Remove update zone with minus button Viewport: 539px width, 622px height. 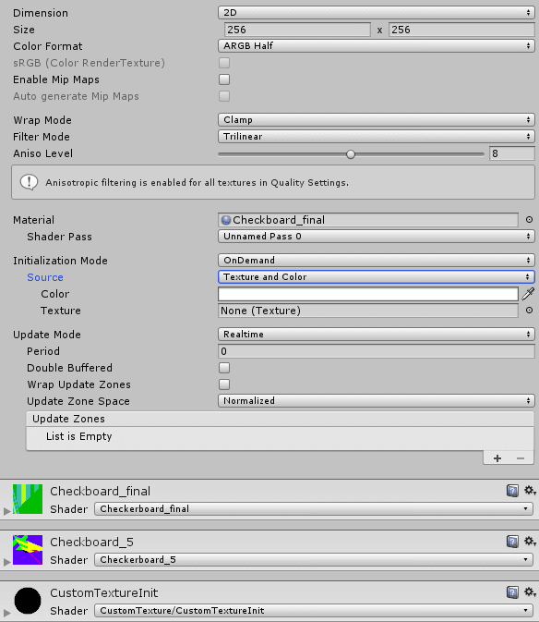[521, 458]
